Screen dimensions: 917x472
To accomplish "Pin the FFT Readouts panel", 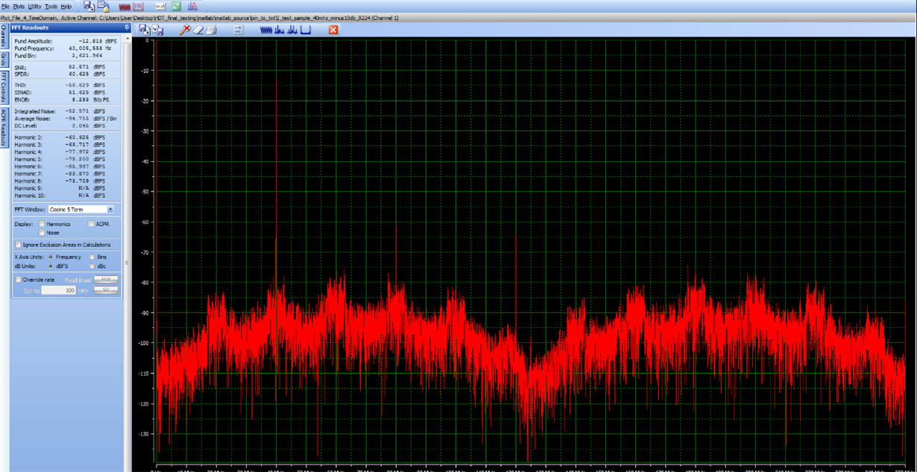I will tap(127, 28).
